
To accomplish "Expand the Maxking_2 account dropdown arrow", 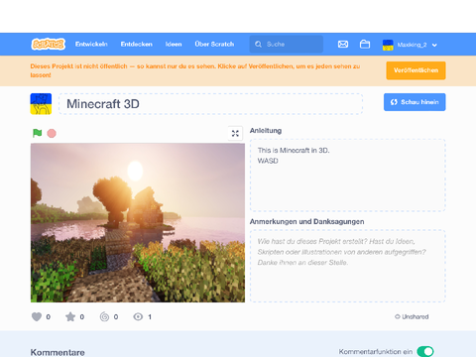I will coord(434,45).
